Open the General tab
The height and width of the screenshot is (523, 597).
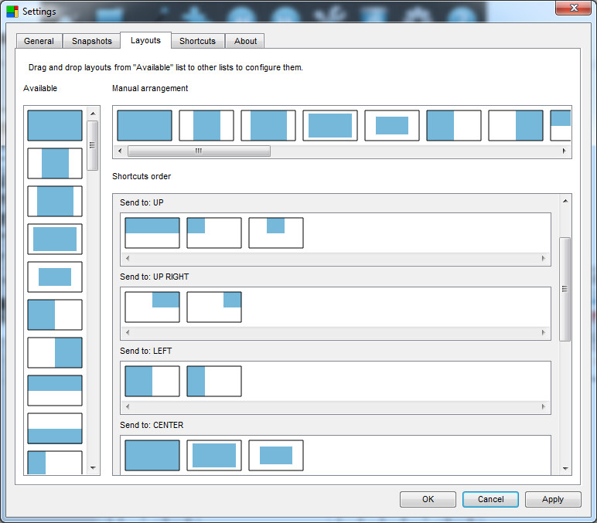point(39,41)
